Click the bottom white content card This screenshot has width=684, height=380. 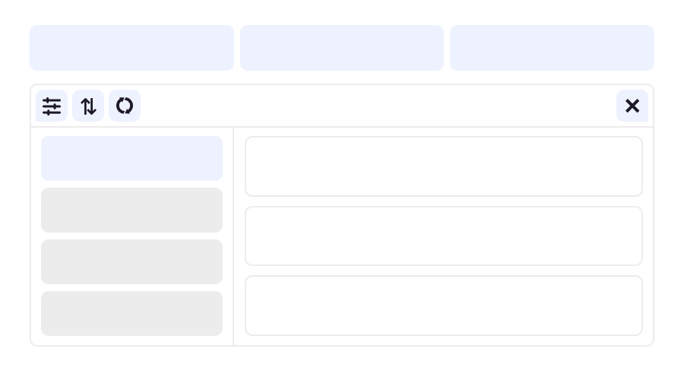[444, 305]
